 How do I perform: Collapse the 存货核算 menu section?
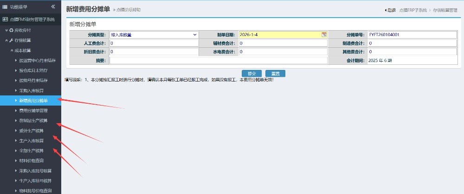click(x=23, y=40)
